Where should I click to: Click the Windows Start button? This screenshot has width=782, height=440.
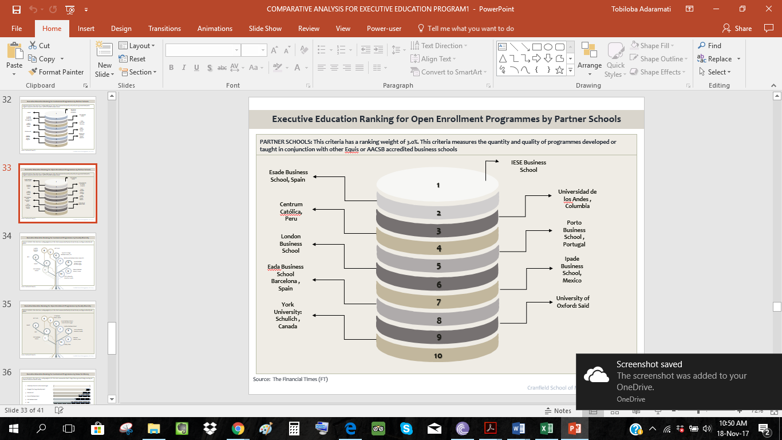[13, 428]
